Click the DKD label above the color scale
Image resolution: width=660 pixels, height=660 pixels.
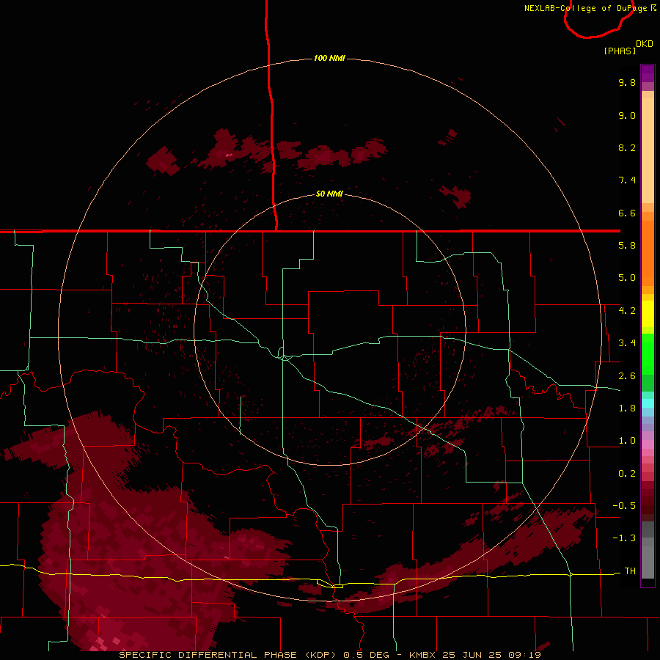pos(645,44)
